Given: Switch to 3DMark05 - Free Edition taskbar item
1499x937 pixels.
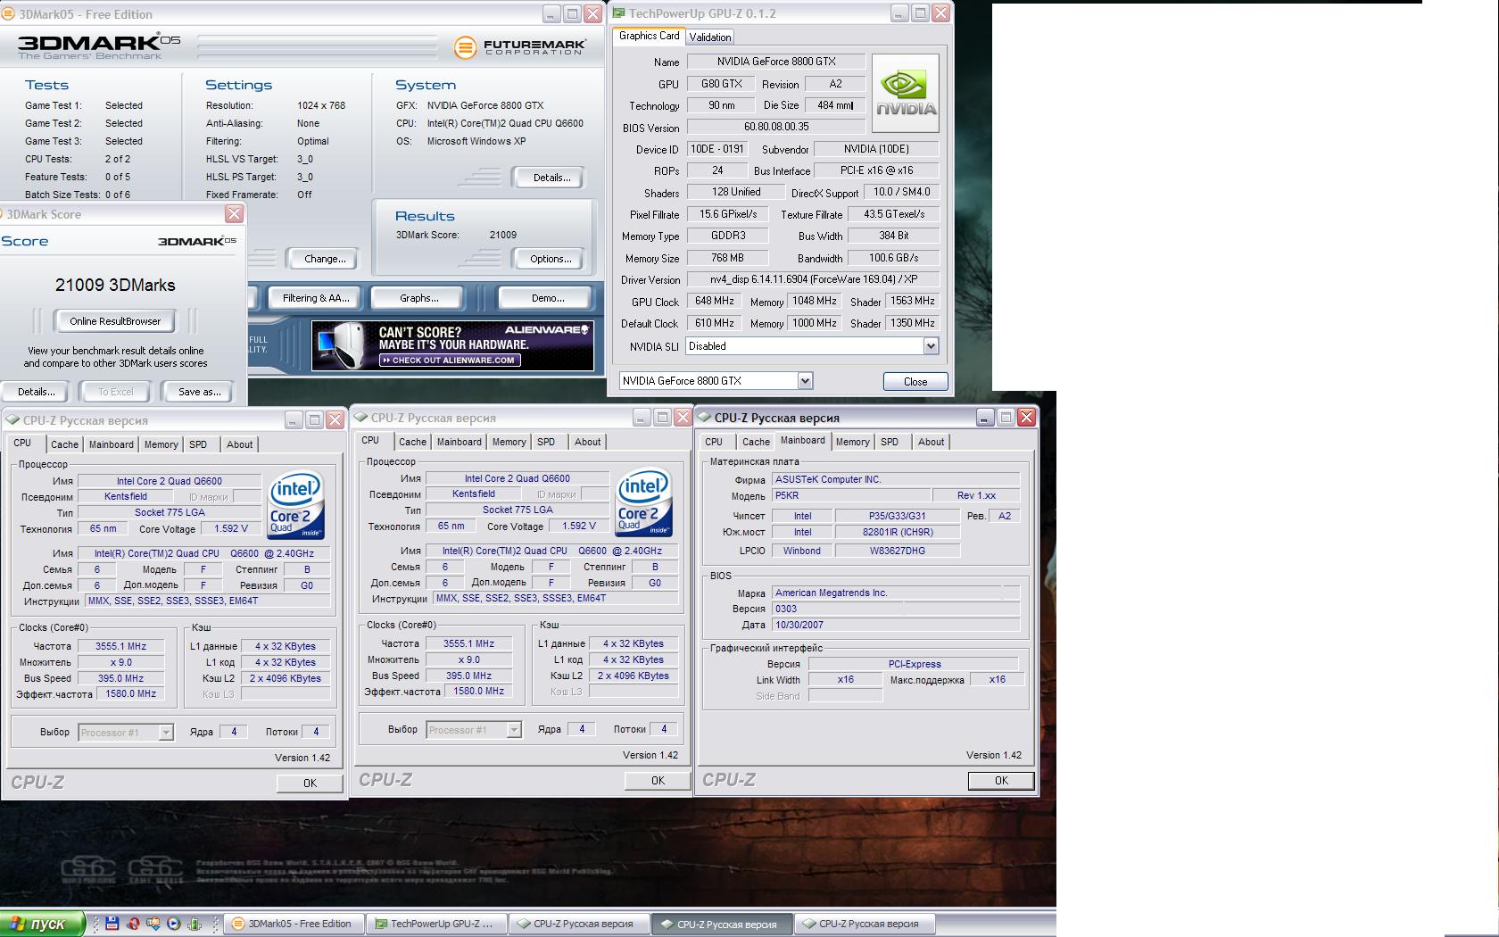Looking at the screenshot, I should click(294, 924).
